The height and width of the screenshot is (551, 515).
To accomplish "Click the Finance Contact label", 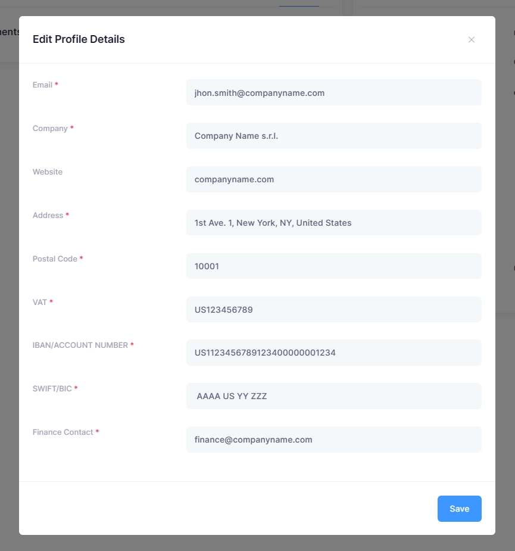I will pos(63,432).
